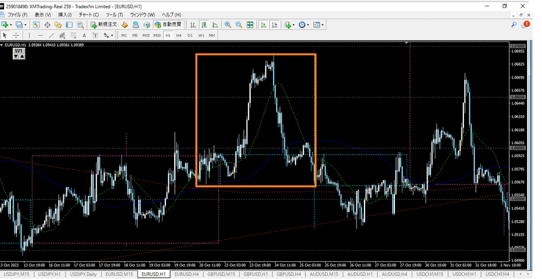Select the text tool marked A
Image resolution: width=542 pixels, height=279 pixels.
click(84, 35)
